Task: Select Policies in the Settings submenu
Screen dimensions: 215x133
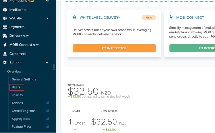Action: tap(17, 95)
